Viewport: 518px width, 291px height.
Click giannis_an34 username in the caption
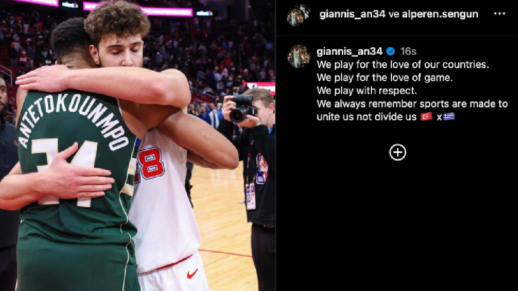pyautogui.click(x=350, y=52)
